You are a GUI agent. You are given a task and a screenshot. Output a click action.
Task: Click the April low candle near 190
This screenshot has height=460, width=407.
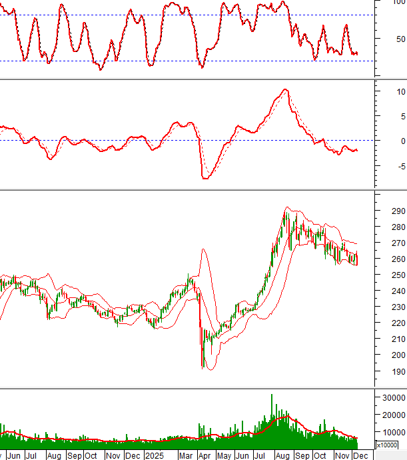(x=202, y=363)
